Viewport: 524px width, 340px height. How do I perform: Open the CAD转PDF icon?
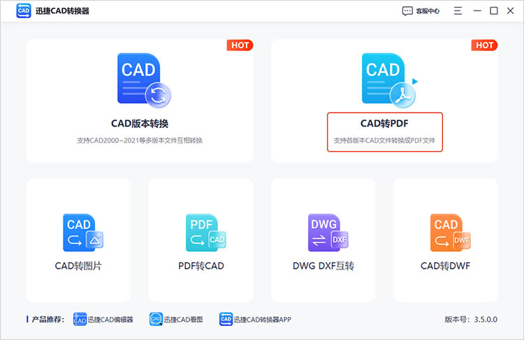(390, 80)
